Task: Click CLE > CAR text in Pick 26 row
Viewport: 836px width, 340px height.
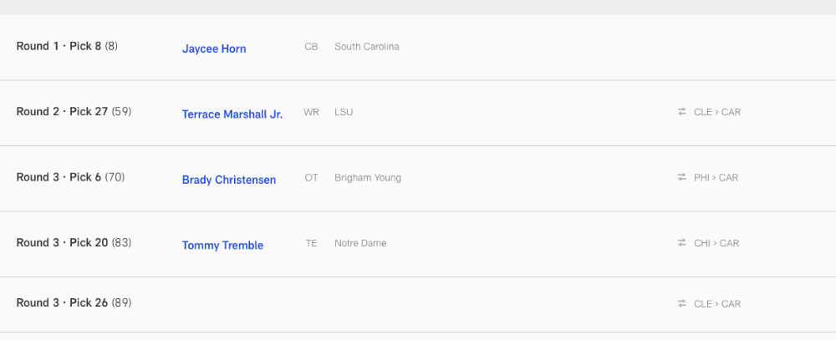Action: point(717,304)
